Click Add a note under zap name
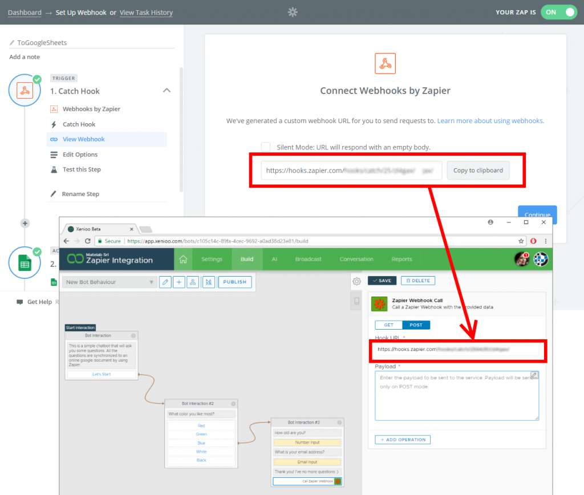The width and height of the screenshot is (584, 495). [x=25, y=57]
